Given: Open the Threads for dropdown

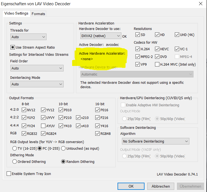Looking at the screenshot, I should coord(28,37).
